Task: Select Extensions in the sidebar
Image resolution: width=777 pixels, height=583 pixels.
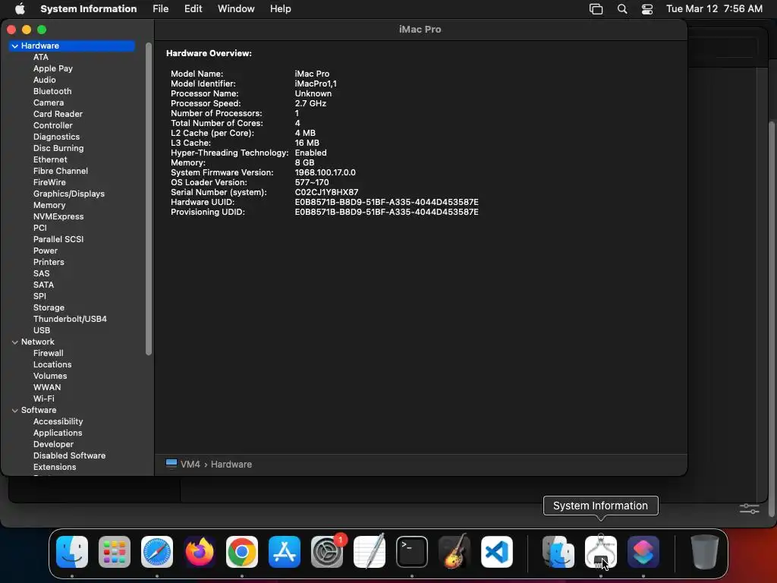Action: click(55, 468)
